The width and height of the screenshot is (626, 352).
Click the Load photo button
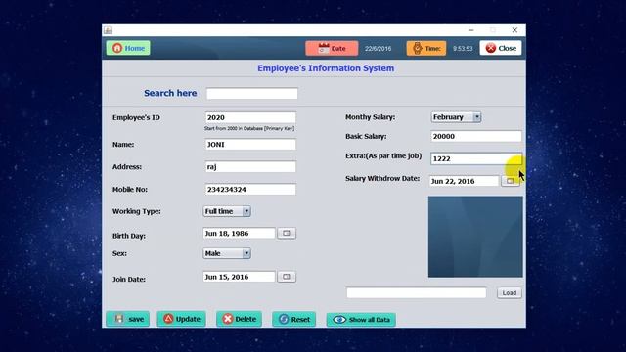(x=510, y=293)
